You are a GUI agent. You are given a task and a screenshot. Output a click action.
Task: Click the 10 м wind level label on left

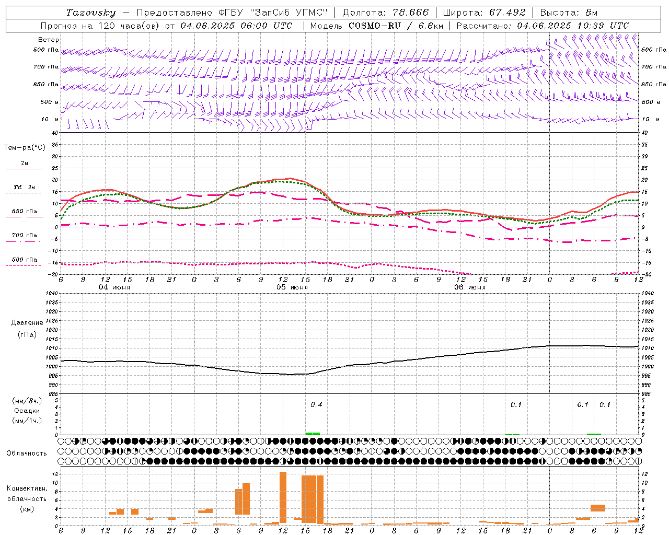(x=50, y=120)
